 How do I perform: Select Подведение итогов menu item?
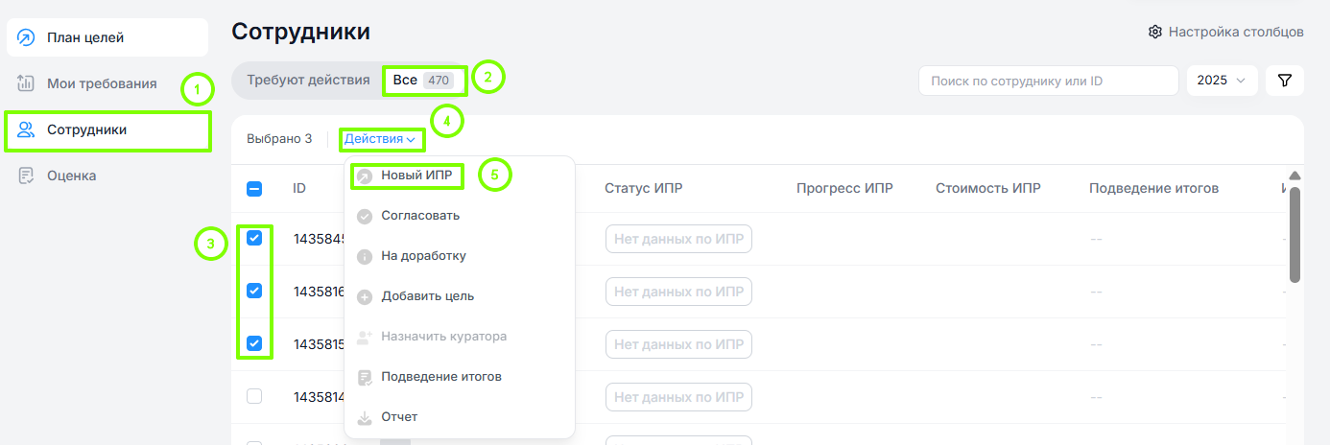tap(440, 377)
